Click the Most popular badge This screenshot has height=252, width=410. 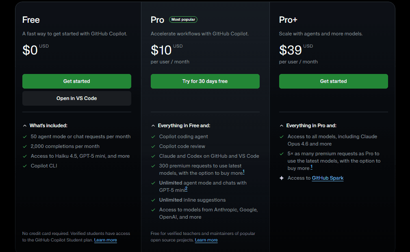coord(183,20)
